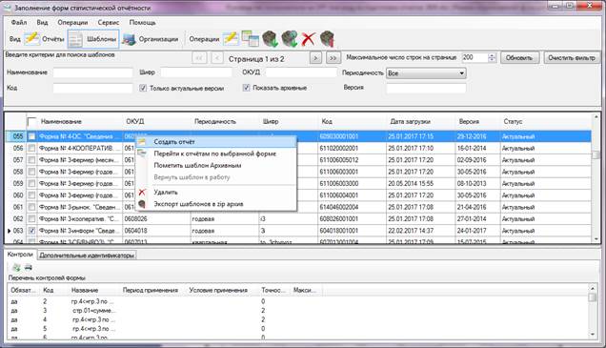Tick the checkbox in row 060

[x=31, y=195]
